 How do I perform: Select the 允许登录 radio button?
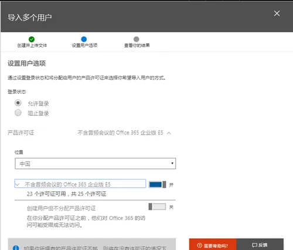pyautogui.click(x=18, y=103)
